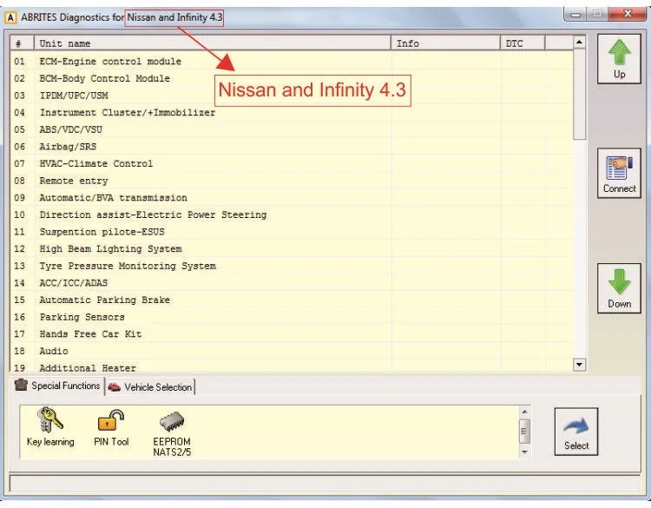
Task: Select BCM-Body Control Module row
Action: (x=292, y=78)
